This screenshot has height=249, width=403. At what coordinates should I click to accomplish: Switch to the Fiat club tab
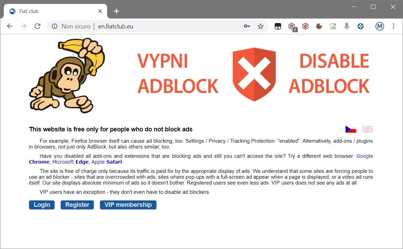pyautogui.click(x=52, y=11)
